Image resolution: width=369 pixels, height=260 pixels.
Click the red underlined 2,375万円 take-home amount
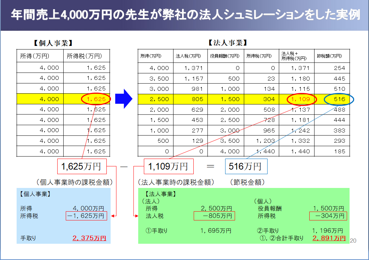coord(89,238)
